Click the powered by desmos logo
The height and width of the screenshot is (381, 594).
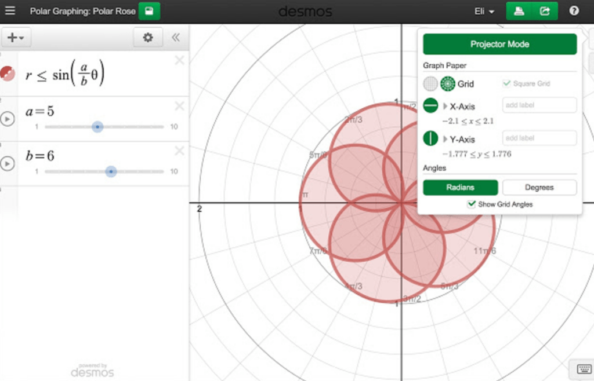tap(92, 371)
